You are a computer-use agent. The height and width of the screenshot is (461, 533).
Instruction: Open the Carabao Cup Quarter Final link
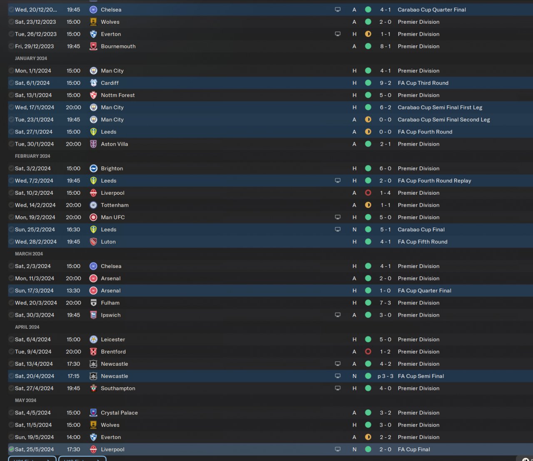click(x=432, y=10)
